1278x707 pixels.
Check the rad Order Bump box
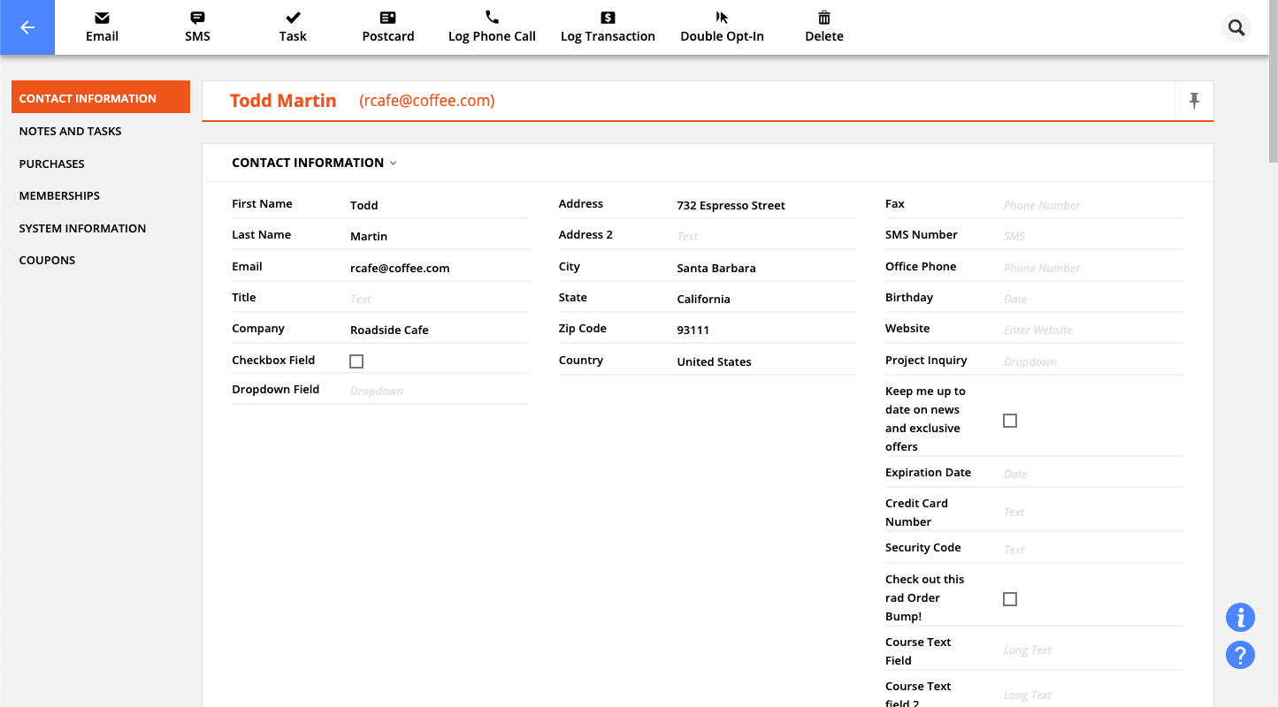pos(1009,598)
